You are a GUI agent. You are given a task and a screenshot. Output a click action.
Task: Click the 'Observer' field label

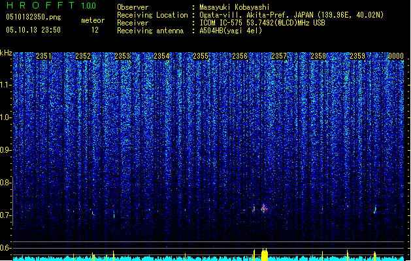point(133,7)
